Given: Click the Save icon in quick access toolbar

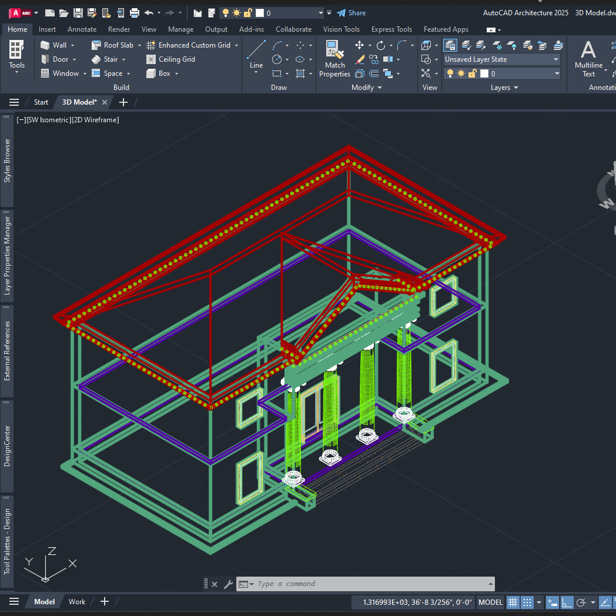Looking at the screenshot, I should [78, 13].
